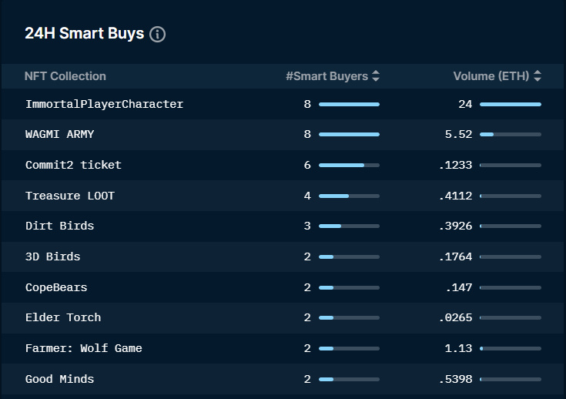Click the info icon beside 24H Smart Buys
This screenshot has height=399, width=566.
click(157, 35)
